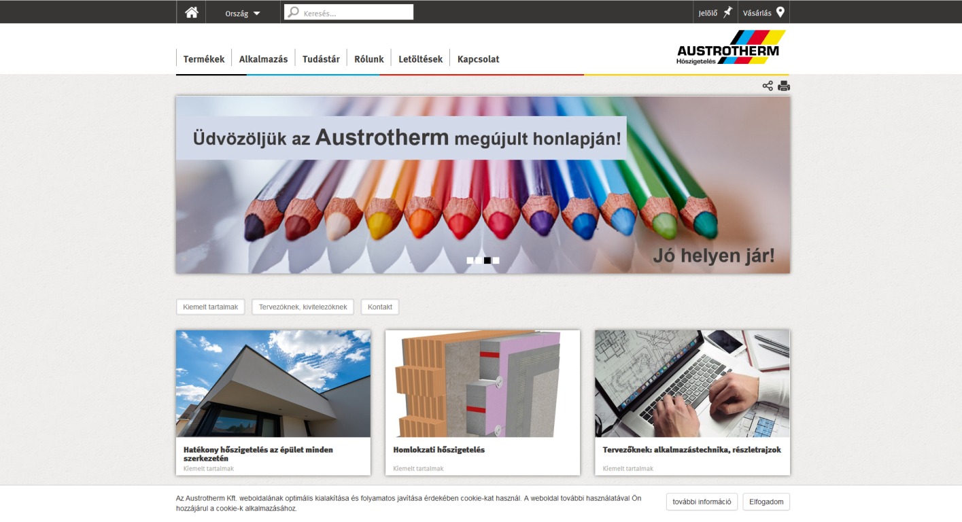Viewport: 962px width, 522px height.
Task: Click 'Kiemelt tartalmak' label under Hatékony hőszigetelés
Action: pos(209,469)
